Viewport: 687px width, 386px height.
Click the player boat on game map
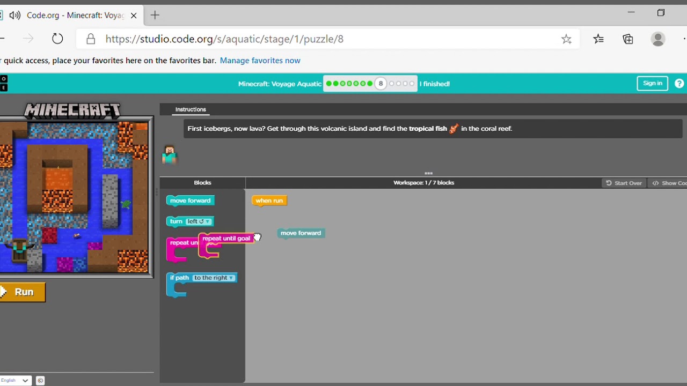(x=20, y=249)
